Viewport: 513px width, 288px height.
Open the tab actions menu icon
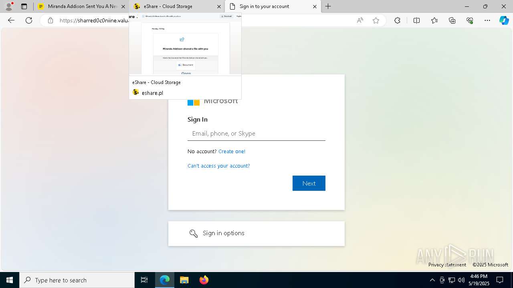24,6
